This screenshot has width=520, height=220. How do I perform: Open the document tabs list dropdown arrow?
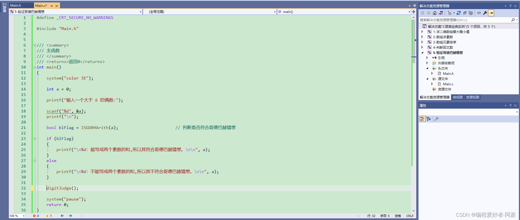click(x=410, y=6)
